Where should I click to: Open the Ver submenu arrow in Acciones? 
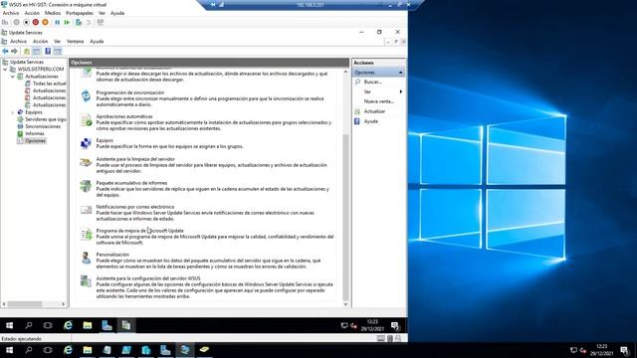pyautogui.click(x=400, y=91)
